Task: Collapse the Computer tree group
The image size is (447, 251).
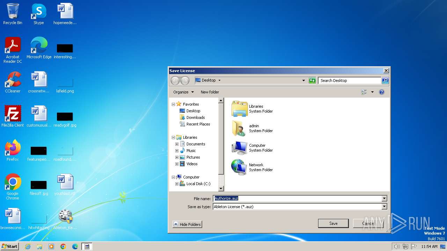Action: [x=173, y=177]
